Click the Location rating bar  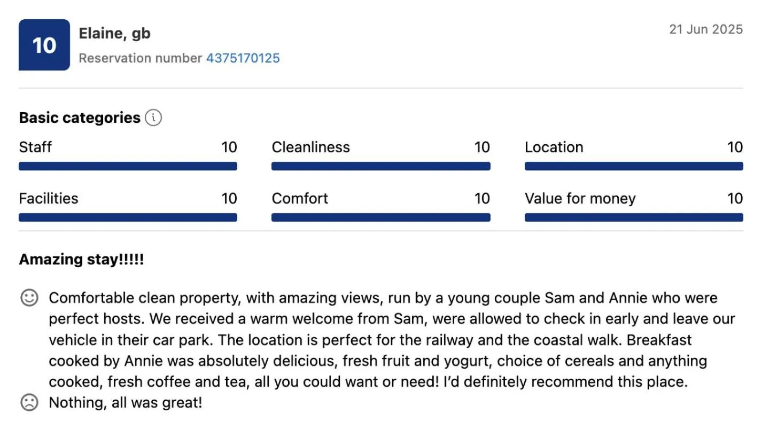coord(634,166)
